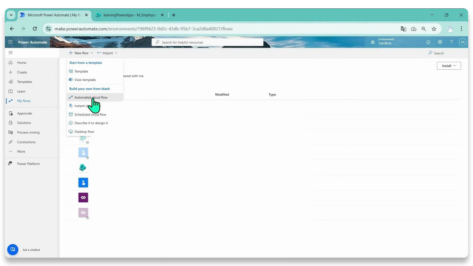The height and width of the screenshot is (266, 473).
Task: Click the bright blue instant flow icon
Action: tap(83, 182)
